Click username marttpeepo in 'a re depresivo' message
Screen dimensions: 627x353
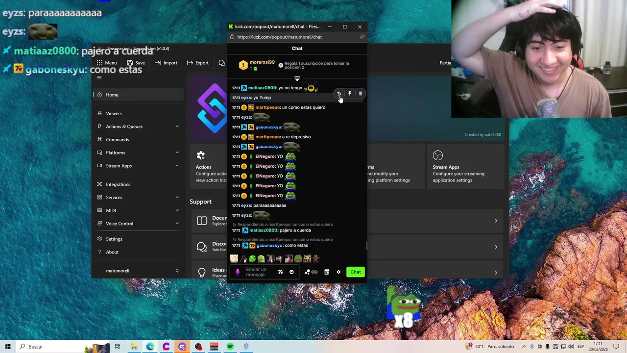(267, 137)
